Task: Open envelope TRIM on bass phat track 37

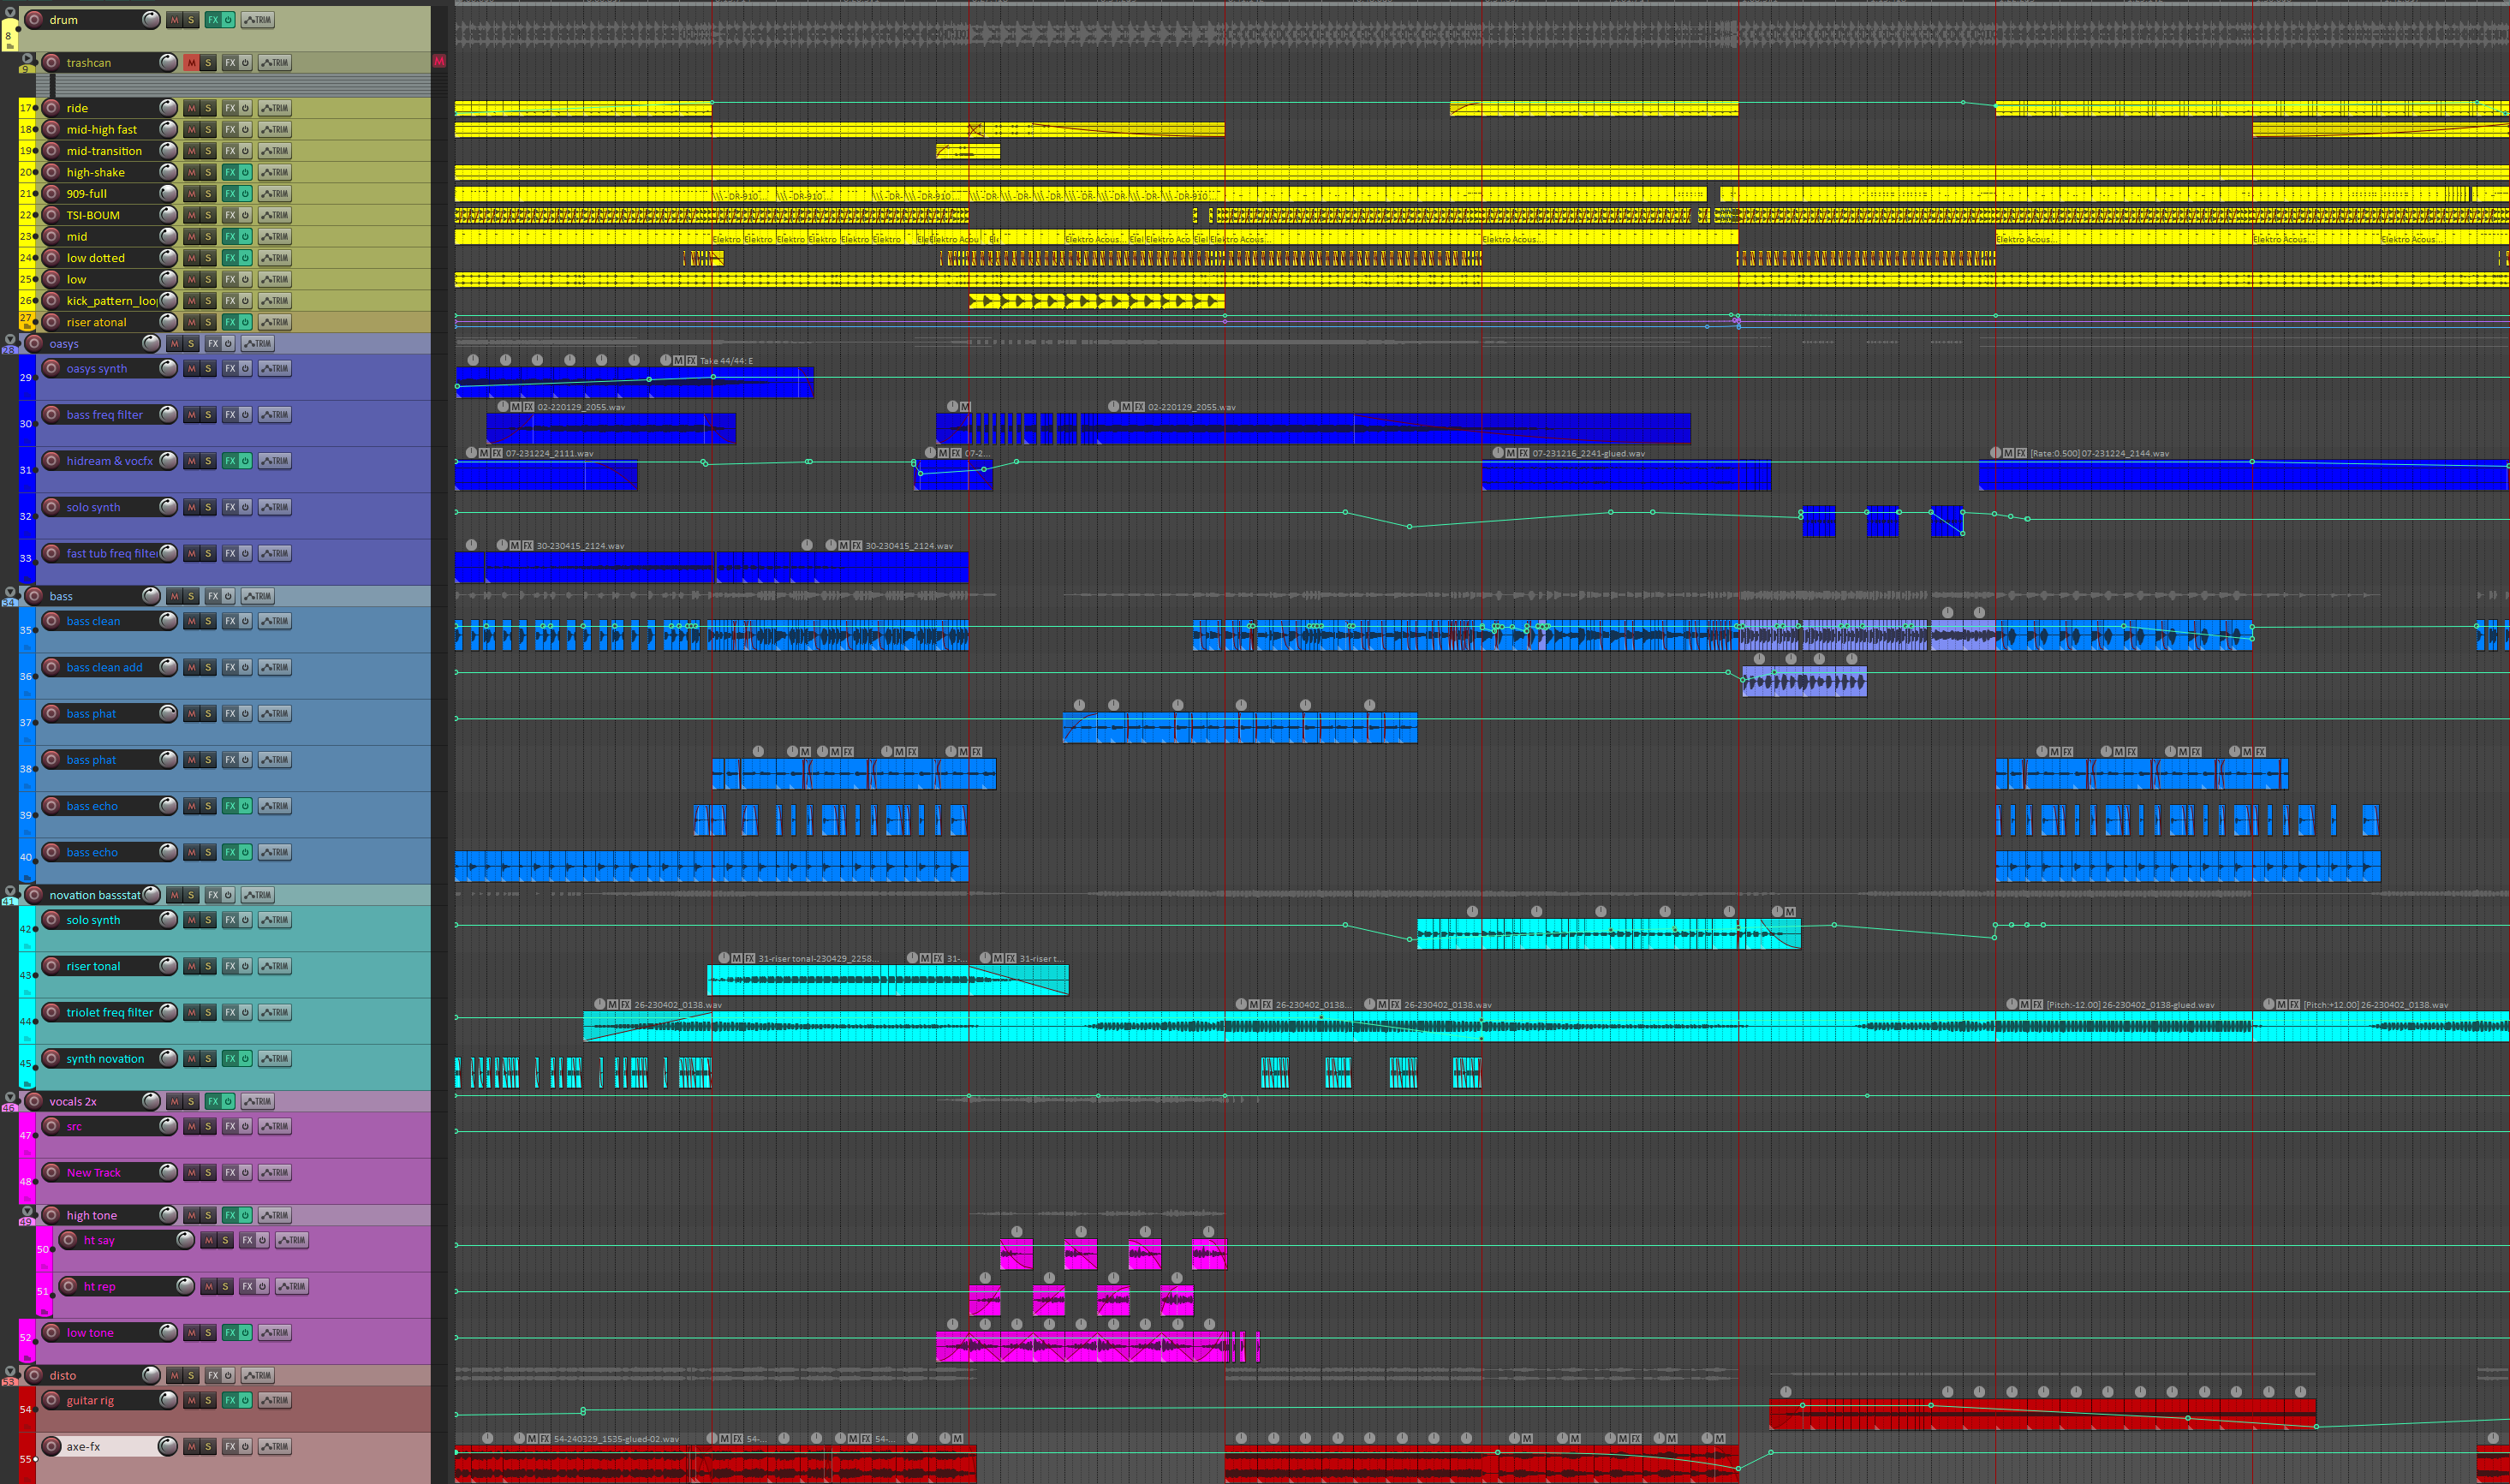Action: click(275, 714)
